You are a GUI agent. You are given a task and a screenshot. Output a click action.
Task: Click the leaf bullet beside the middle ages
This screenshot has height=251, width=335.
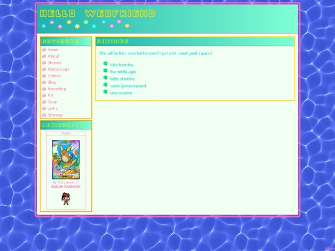point(105,71)
